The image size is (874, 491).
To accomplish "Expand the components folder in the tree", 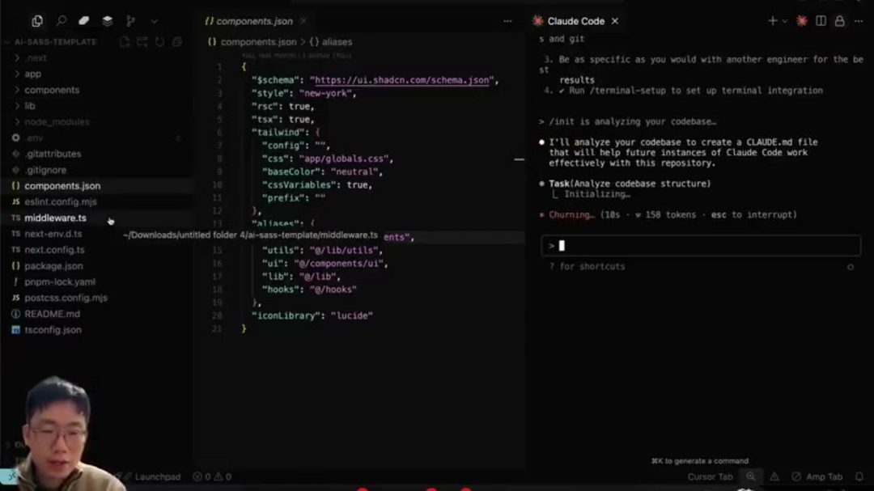I will point(51,90).
